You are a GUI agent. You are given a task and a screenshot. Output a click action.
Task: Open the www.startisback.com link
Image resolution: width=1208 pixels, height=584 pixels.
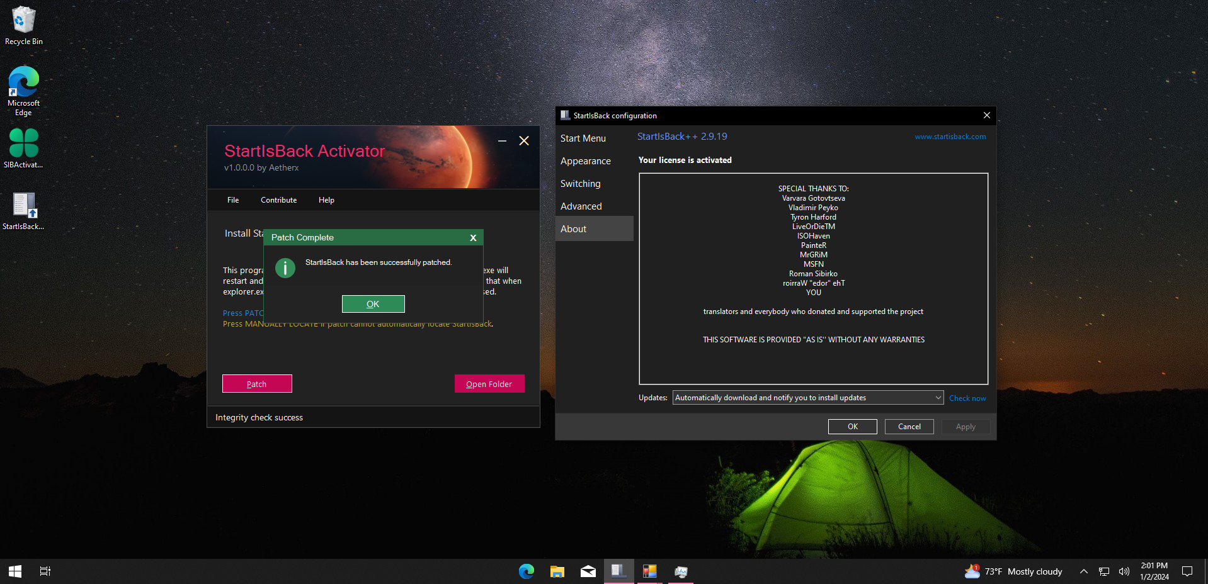coord(950,137)
